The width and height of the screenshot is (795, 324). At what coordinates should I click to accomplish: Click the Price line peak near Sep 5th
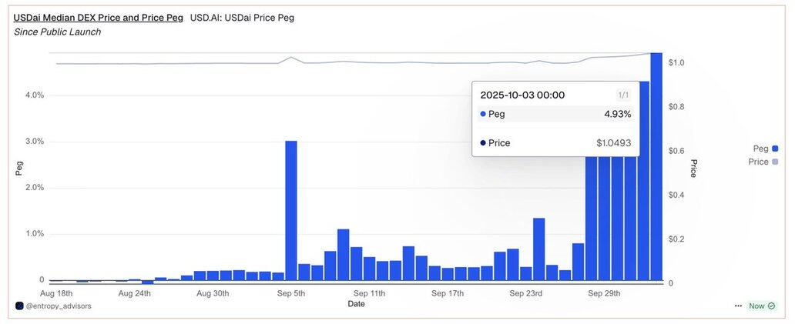[291, 57]
